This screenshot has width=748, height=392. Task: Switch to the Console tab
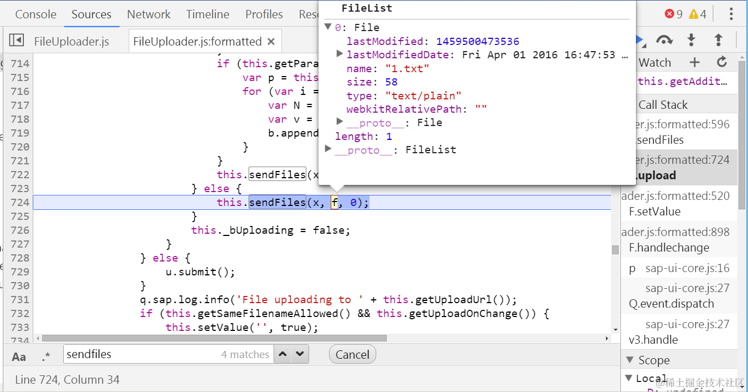coord(36,14)
